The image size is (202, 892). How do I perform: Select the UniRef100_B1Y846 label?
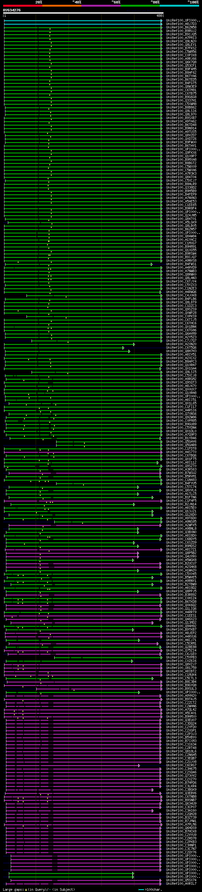(181, 438)
